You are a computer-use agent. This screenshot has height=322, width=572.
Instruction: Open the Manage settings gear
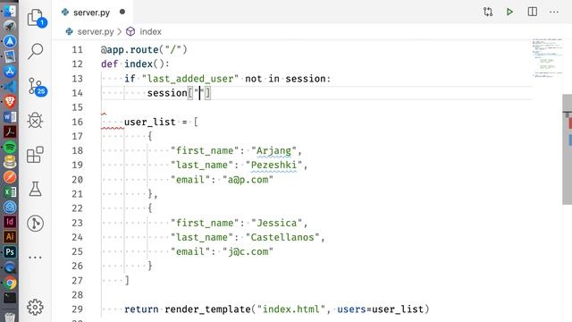coord(35,307)
